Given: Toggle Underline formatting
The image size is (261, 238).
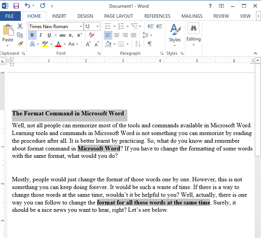Looking at the screenshot, I should (x=49, y=35).
